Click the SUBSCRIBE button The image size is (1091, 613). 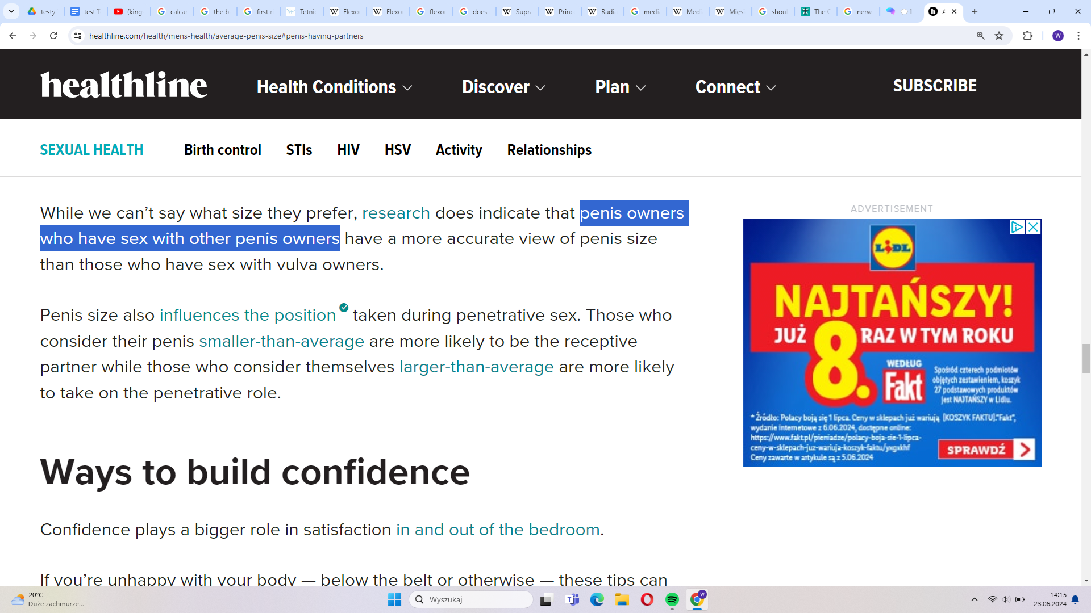[x=935, y=86]
